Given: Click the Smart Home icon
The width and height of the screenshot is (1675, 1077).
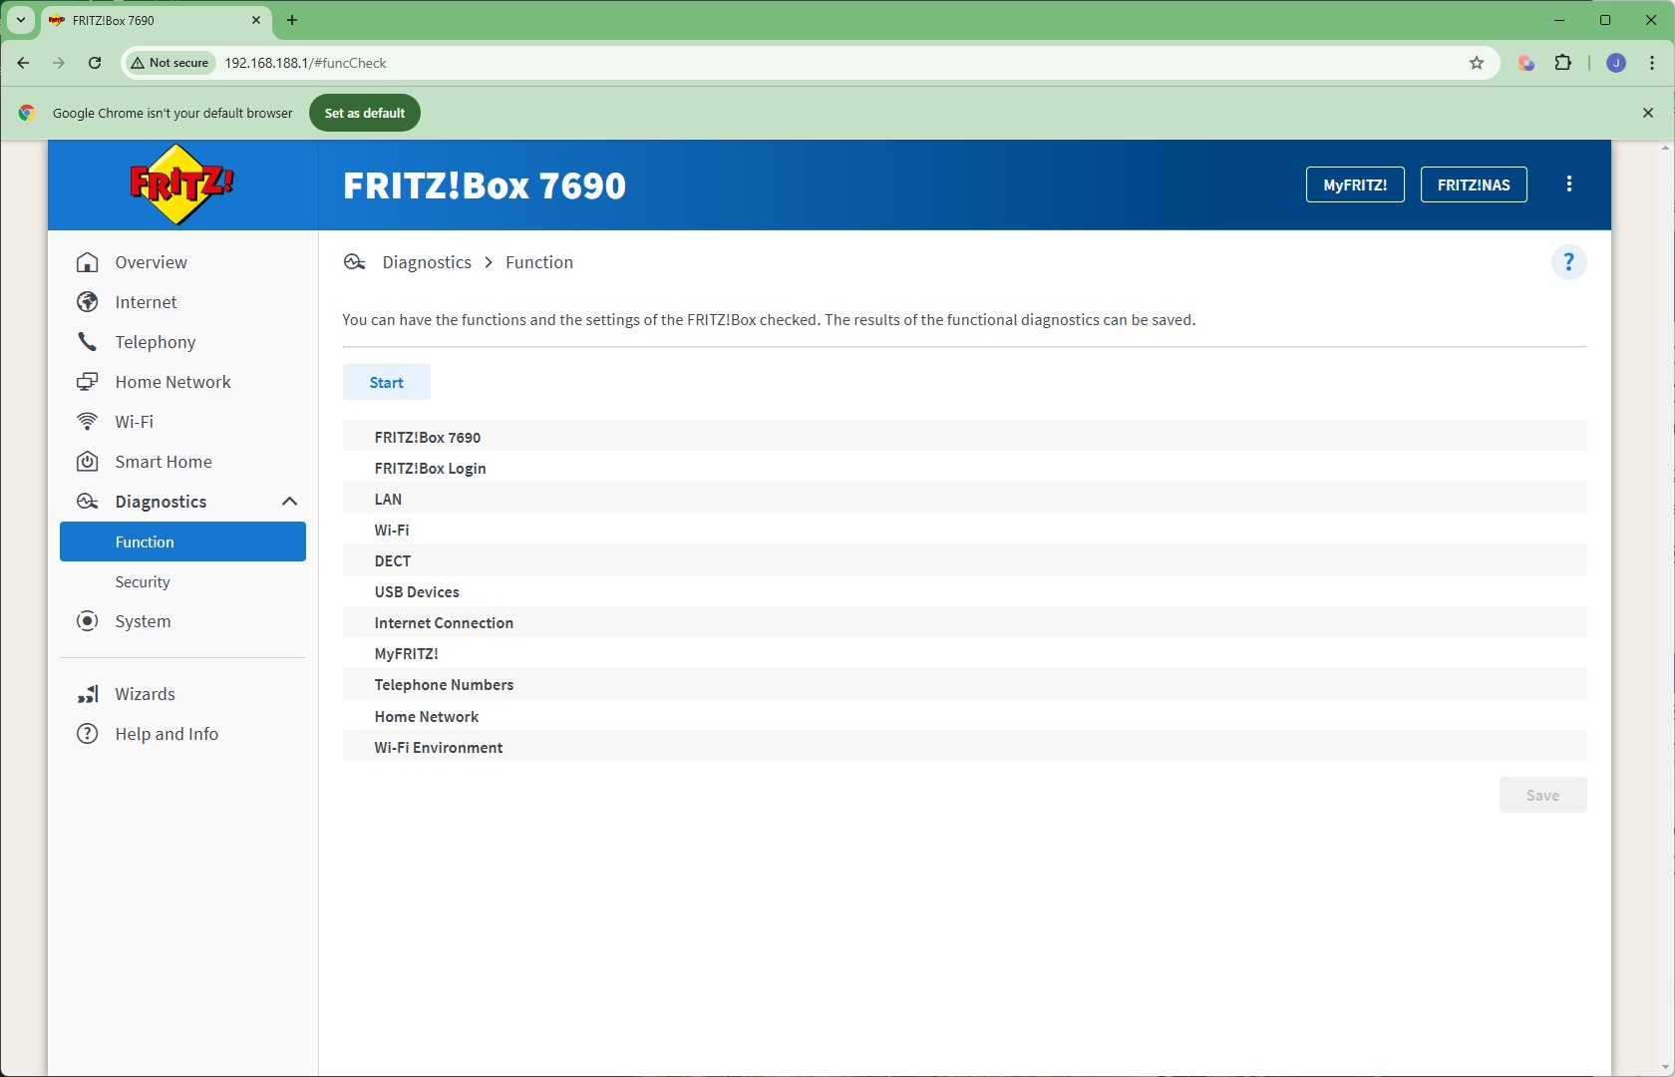Looking at the screenshot, I should [x=88, y=462].
